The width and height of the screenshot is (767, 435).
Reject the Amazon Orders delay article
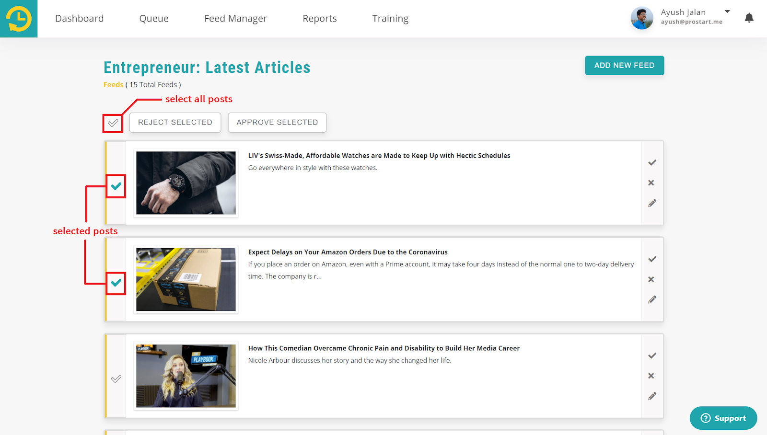tap(651, 279)
